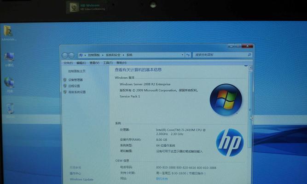Select the 2009 Microsoft Corporation copyright line
The height and width of the screenshot is (184, 307).
[x=159, y=90]
